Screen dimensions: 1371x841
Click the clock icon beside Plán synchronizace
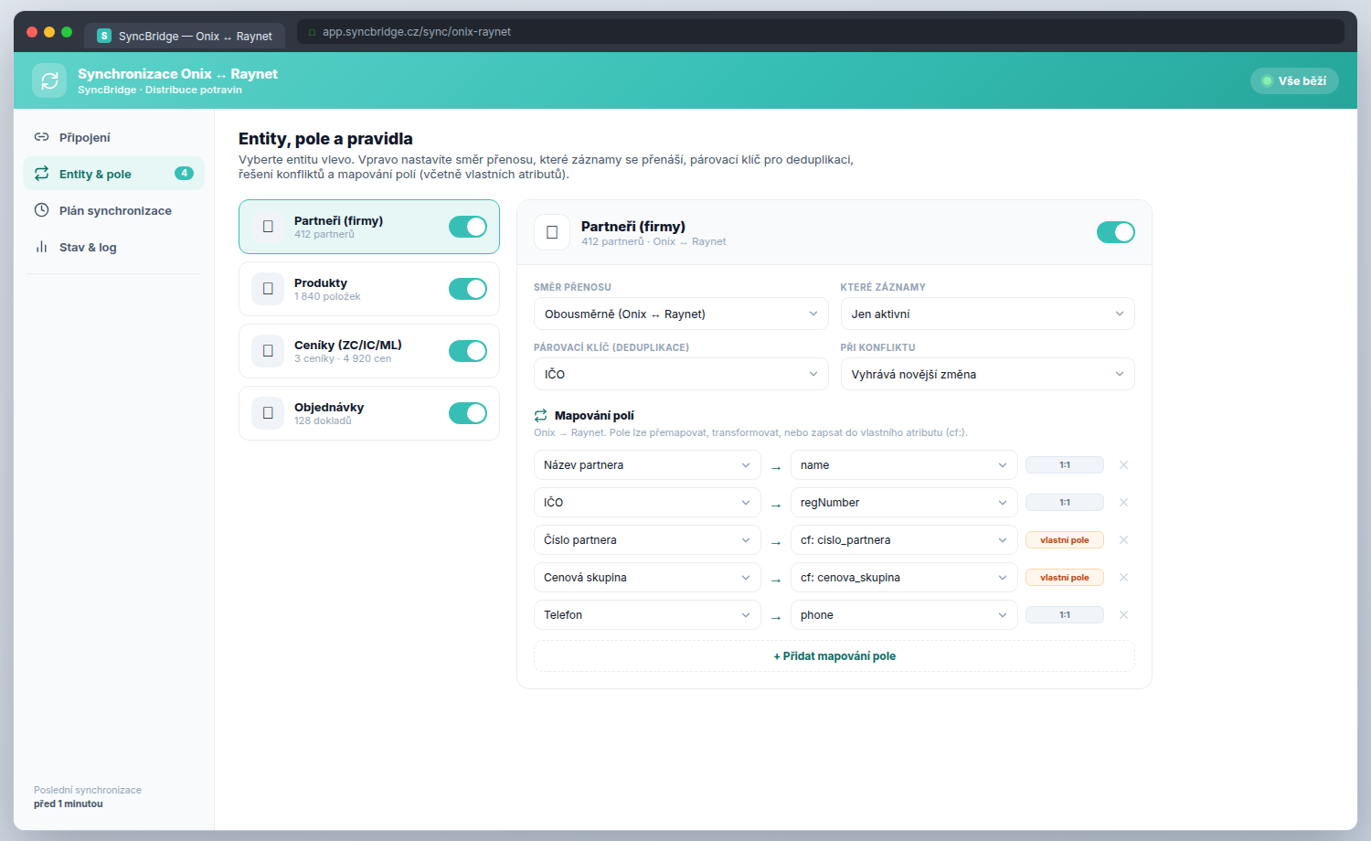tap(41, 210)
